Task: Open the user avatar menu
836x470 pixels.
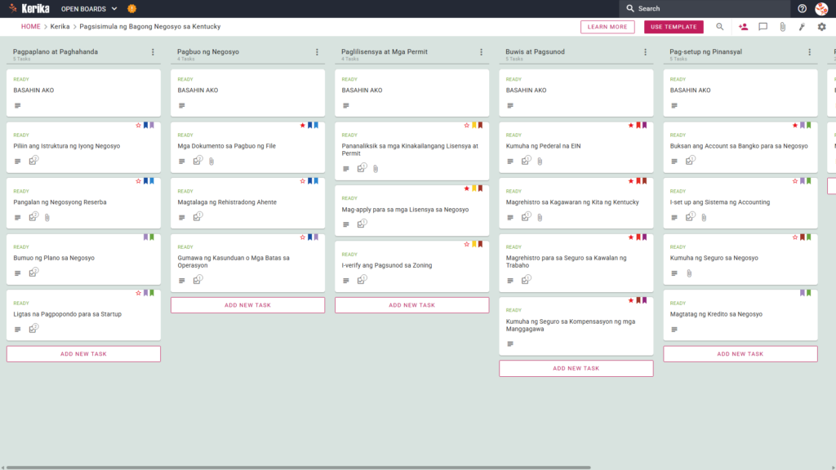Action: coord(821,8)
